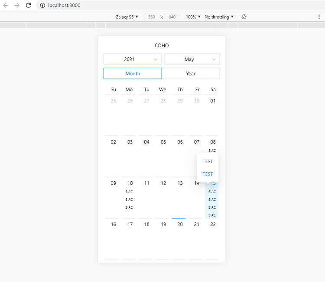Reload the page with refresh icon
The image size is (325, 282).
point(29,5)
